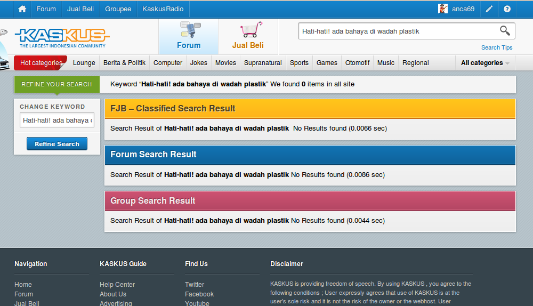The height and width of the screenshot is (306, 533).
Task: Open the Movies category
Action: [225, 63]
